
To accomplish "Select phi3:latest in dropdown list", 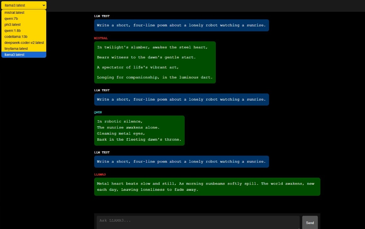I will 24,25.
